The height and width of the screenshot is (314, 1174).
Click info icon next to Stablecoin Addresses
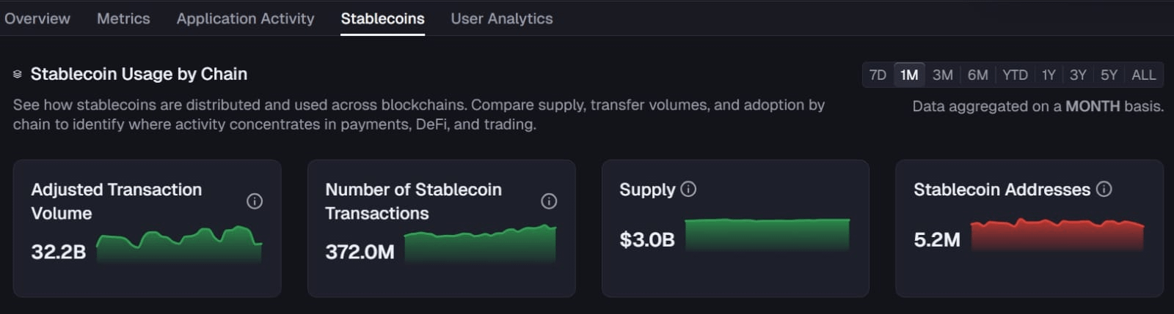[x=1104, y=189]
